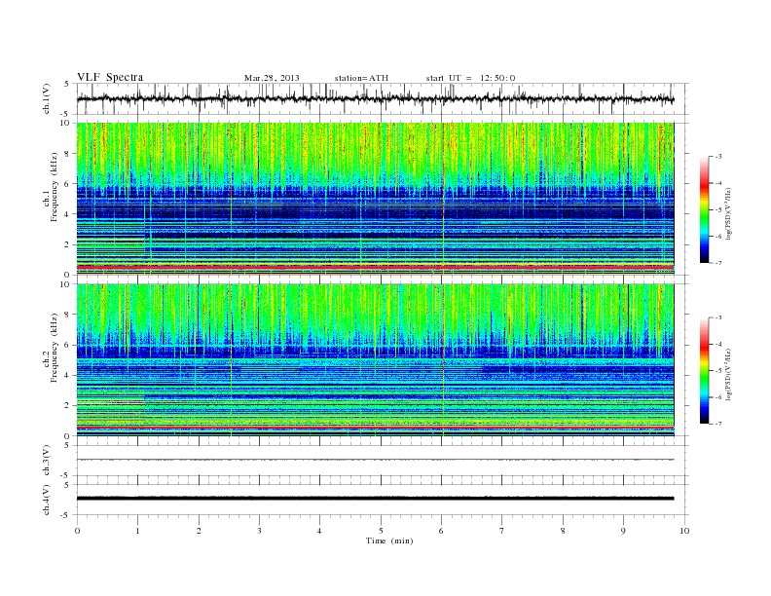Click the ch.1 voltage waveform trace
Image resolution: width=771 pixels, height=596 pixels.
(x=375, y=98)
